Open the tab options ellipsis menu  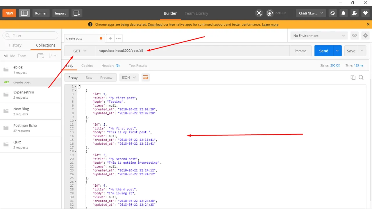coord(118,38)
